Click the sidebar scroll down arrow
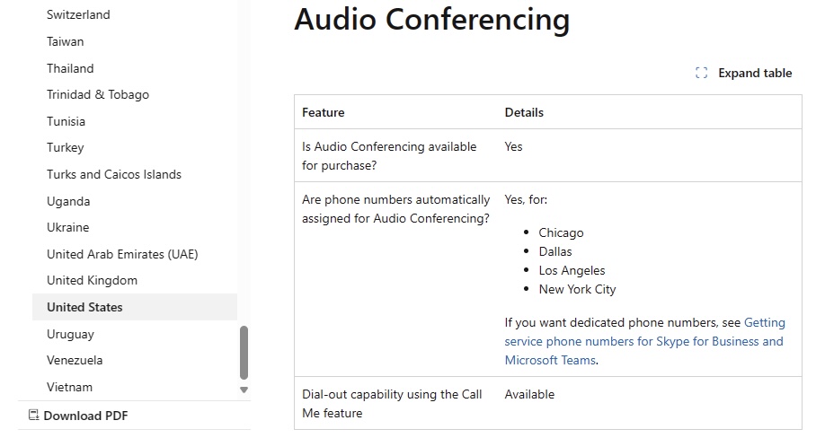 pyautogui.click(x=244, y=390)
